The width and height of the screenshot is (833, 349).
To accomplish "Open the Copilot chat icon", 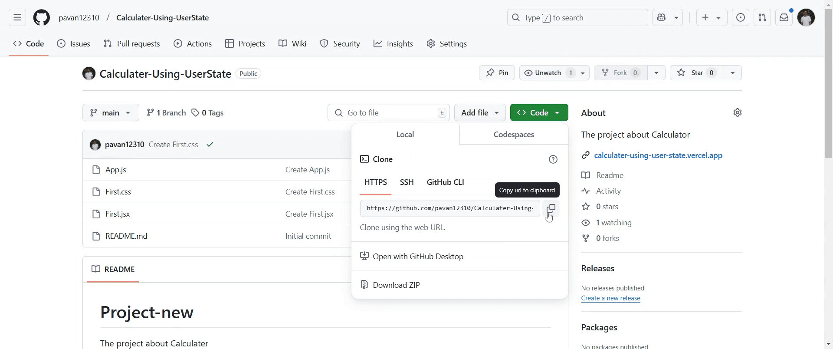I will pos(661,18).
